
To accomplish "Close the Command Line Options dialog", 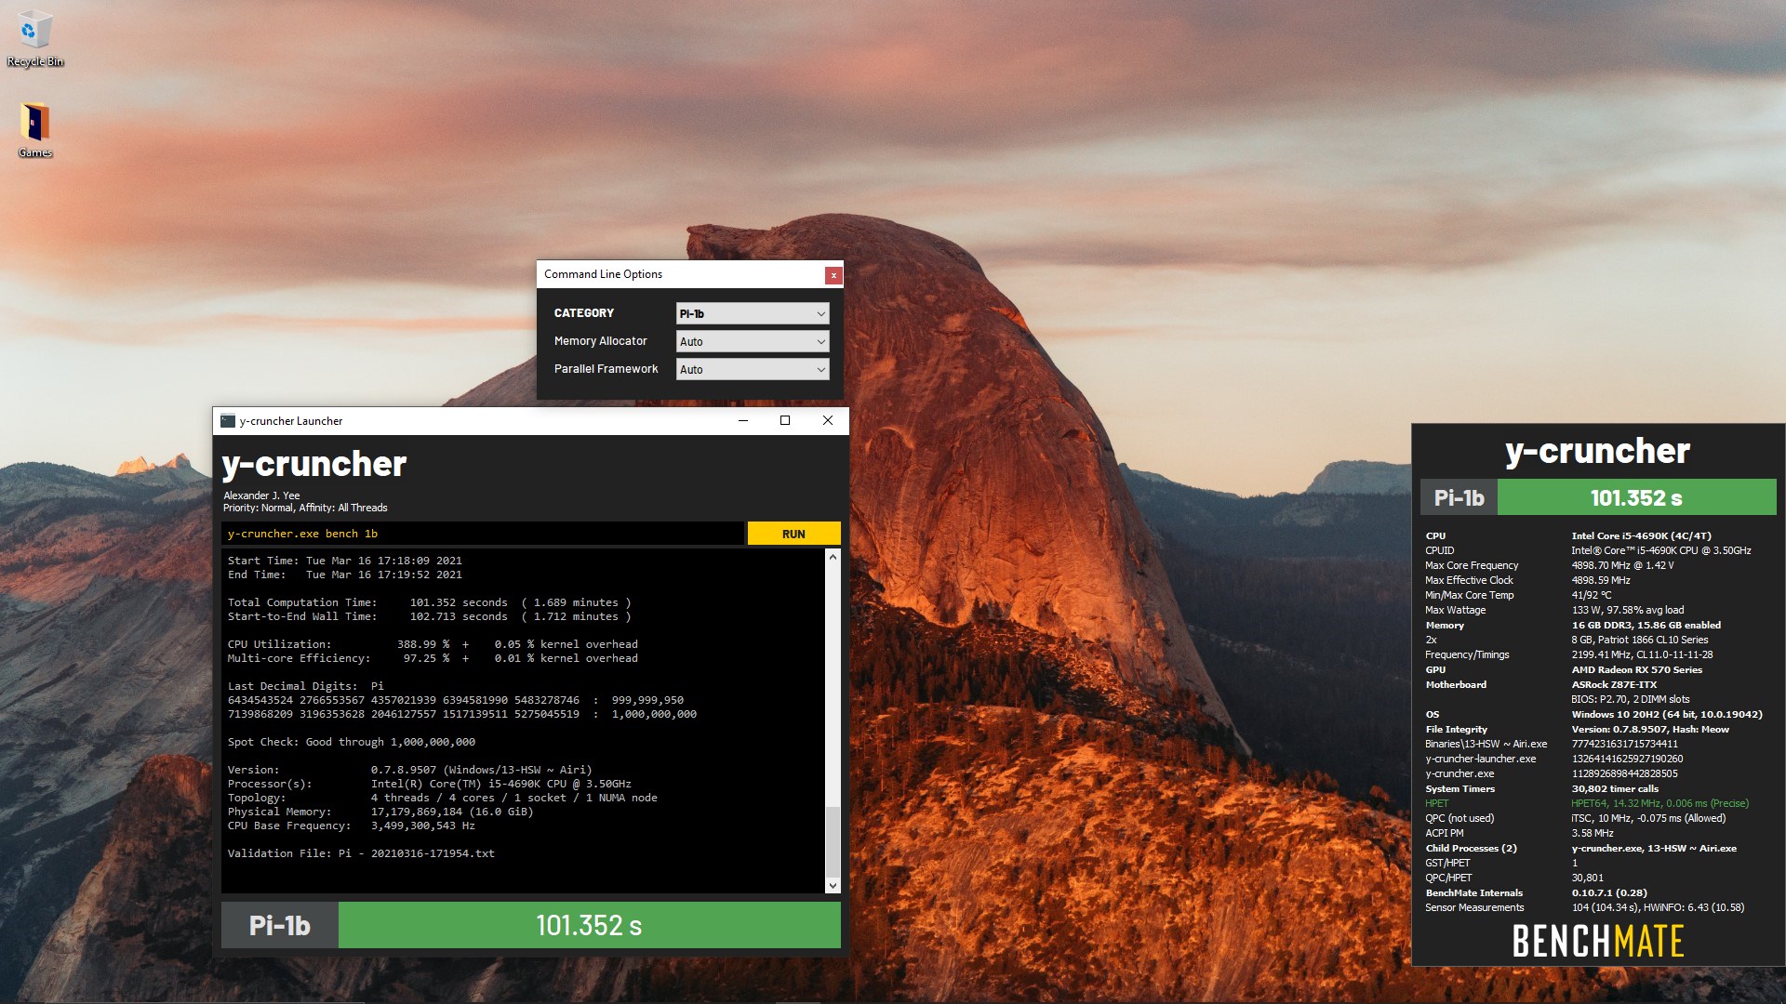I will [x=833, y=275].
